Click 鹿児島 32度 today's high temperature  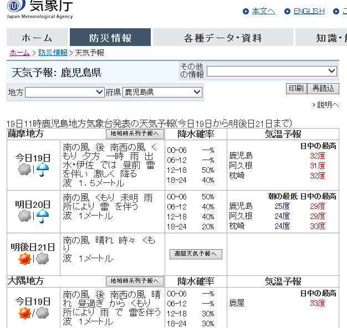[x=318, y=156]
